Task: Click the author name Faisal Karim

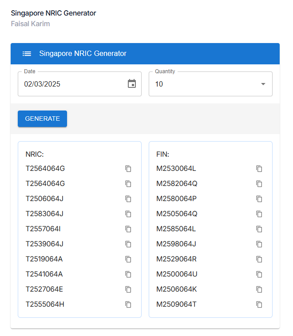Action: 30,24
